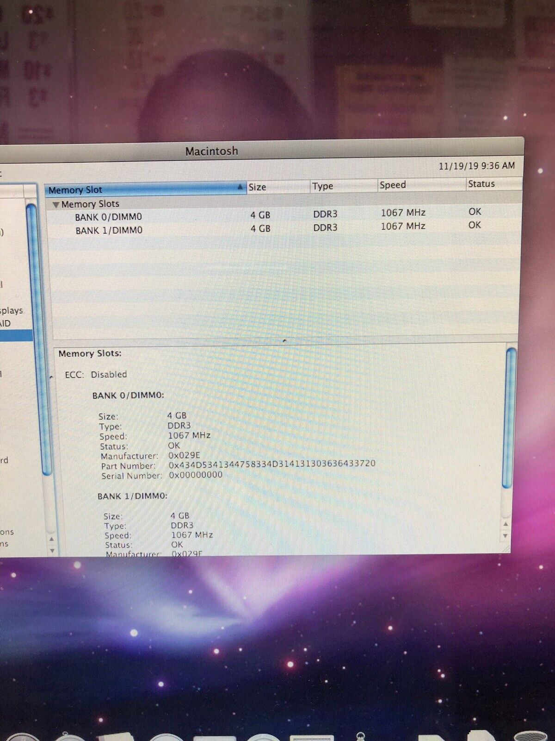555x741 pixels.
Task: Sort by the Speed column header
Action: click(x=421, y=185)
